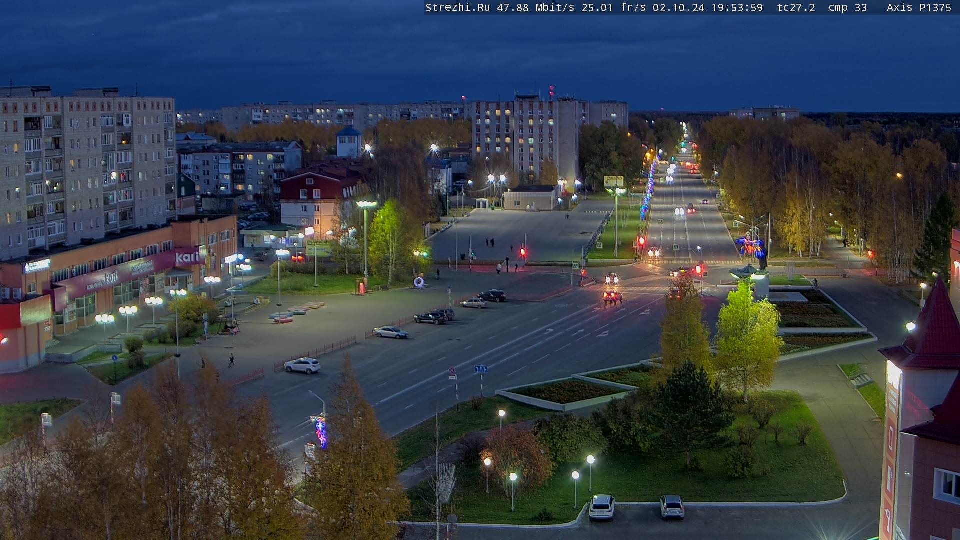Screen dimensions: 960x540
Task: Select the Axis P1375 camera model text
Action: coord(919,7)
